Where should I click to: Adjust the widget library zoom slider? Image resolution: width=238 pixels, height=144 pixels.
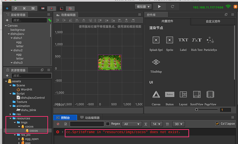197,110
